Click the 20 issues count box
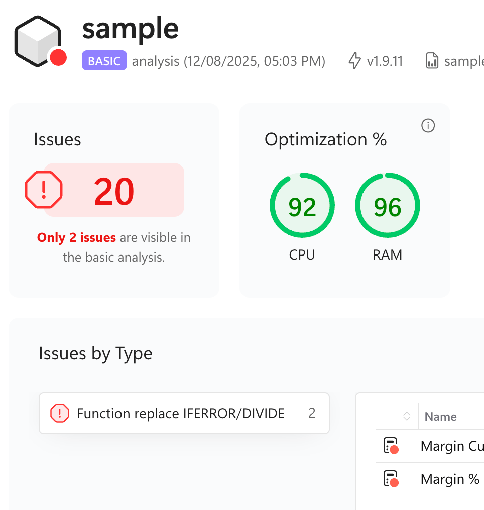484x510 pixels. 114,190
